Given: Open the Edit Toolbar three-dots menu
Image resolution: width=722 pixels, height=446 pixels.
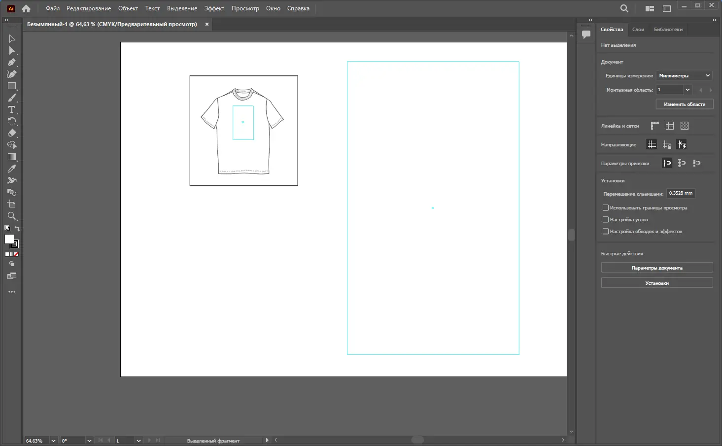Looking at the screenshot, I should pos(12,292).
